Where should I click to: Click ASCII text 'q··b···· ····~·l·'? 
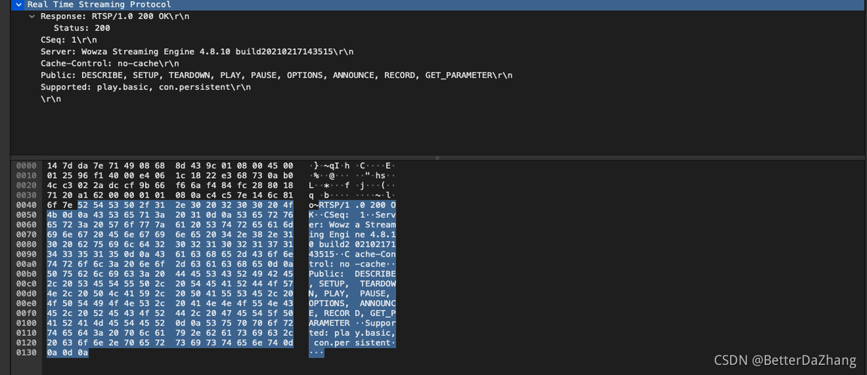353,196
